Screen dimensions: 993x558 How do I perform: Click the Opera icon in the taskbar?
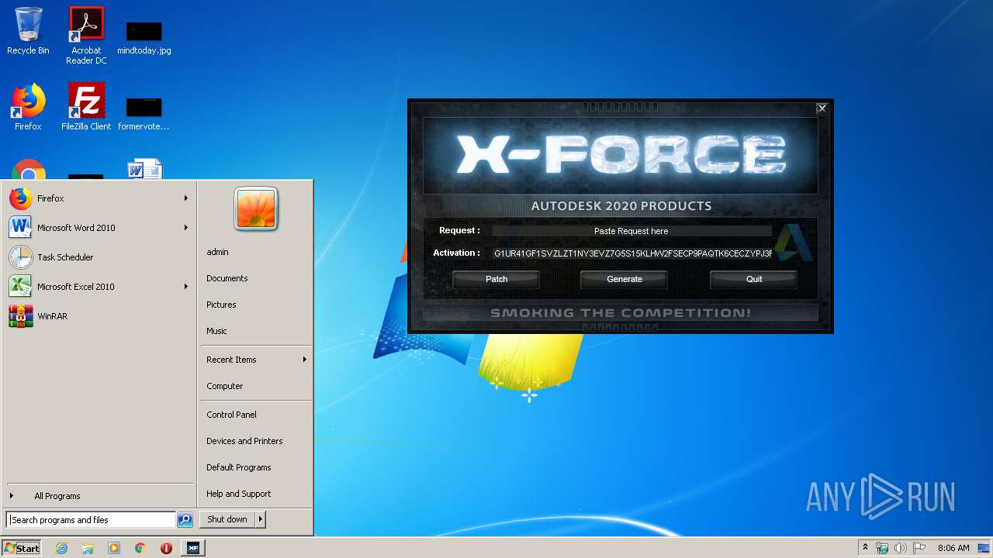(x=166, y=548)
